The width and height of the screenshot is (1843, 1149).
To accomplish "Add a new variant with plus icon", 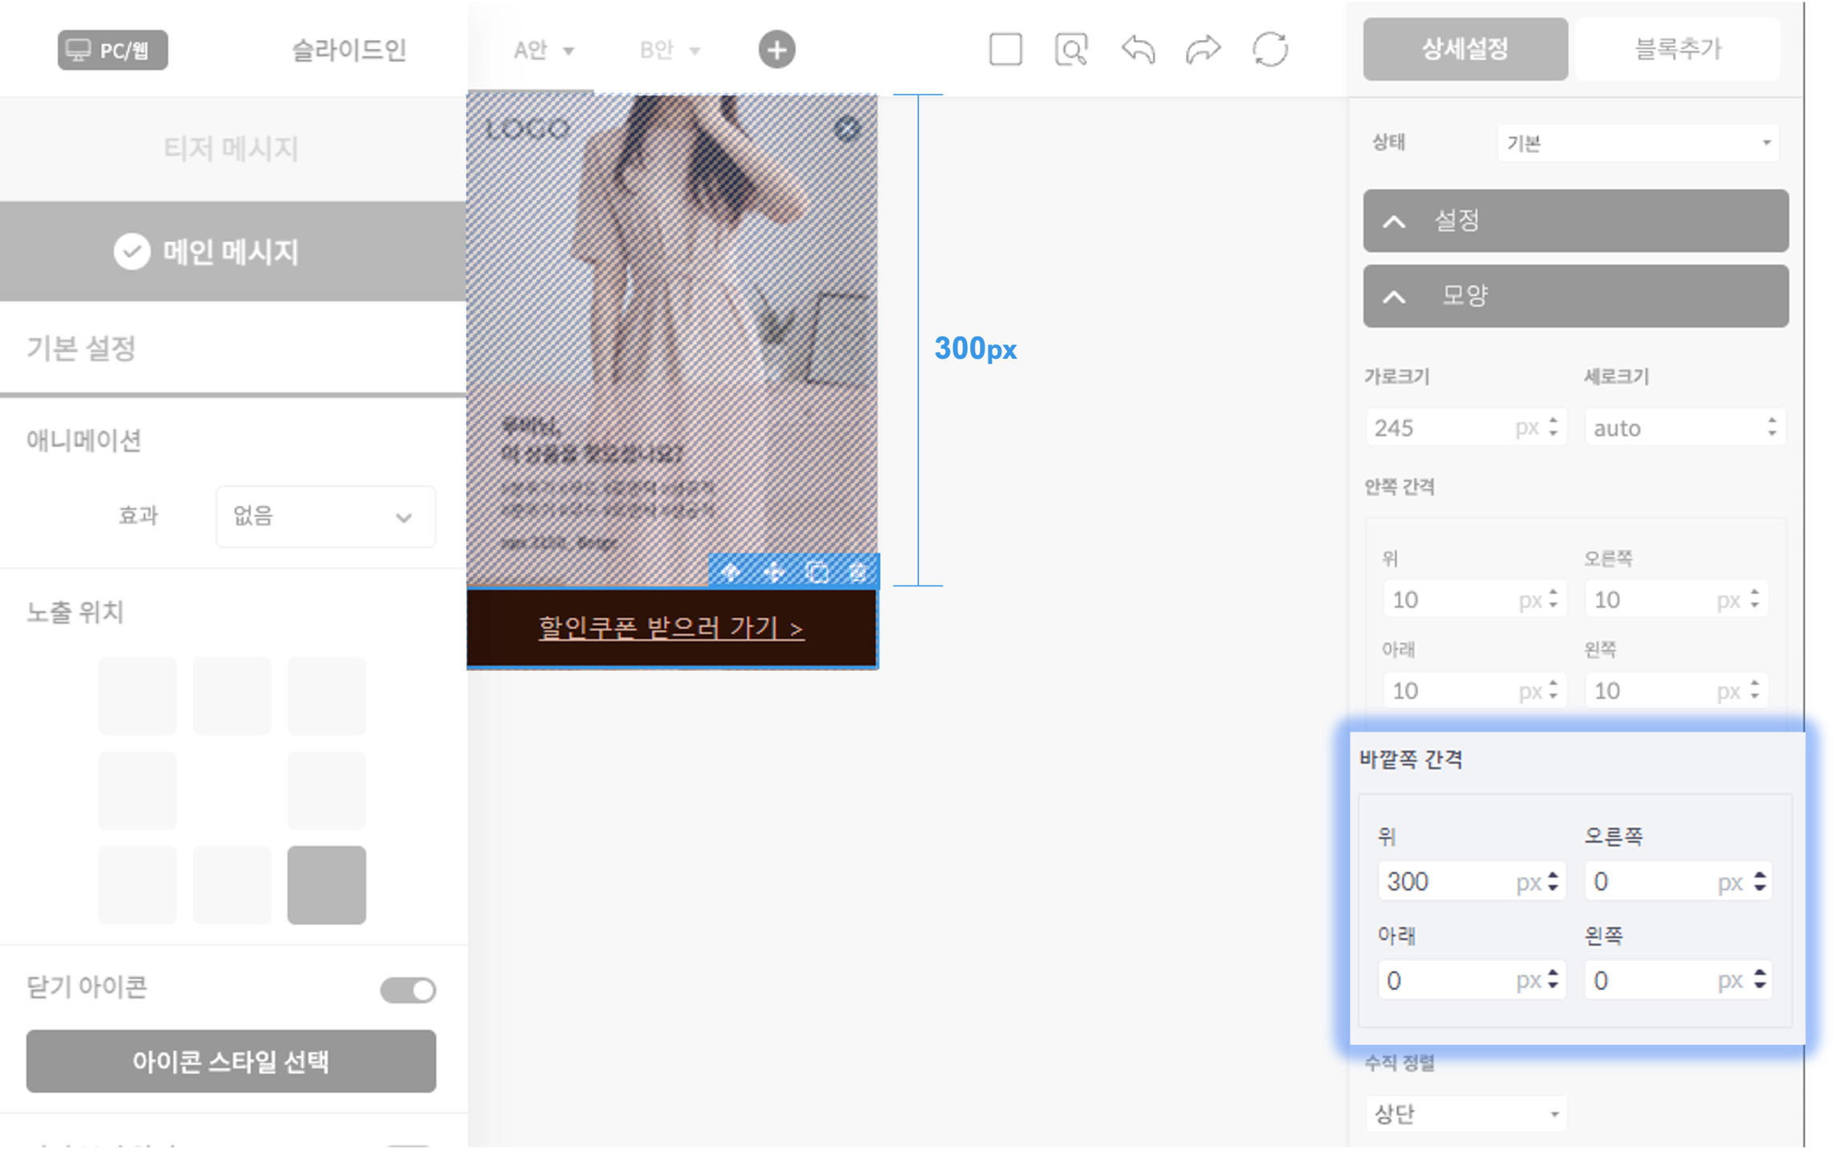I will coord(777,50).
